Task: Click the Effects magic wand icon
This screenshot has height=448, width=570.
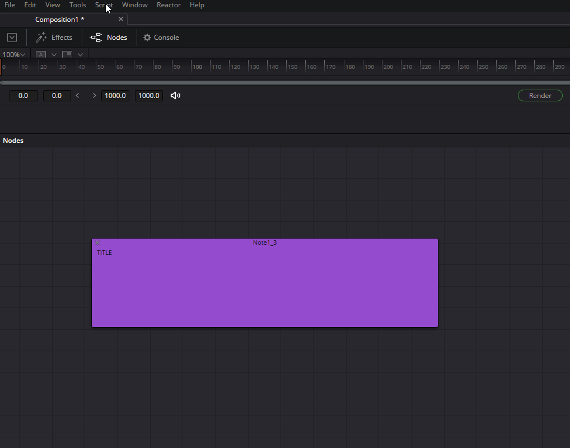Action: pos(41,37)
